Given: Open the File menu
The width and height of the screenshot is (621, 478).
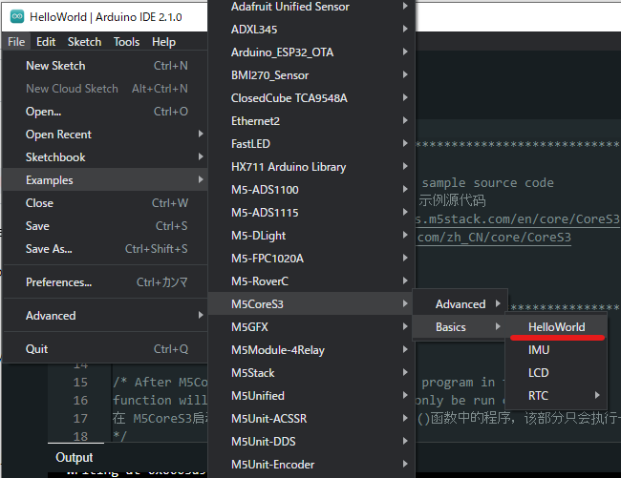Looking at the screenshot, I should 16,42.
